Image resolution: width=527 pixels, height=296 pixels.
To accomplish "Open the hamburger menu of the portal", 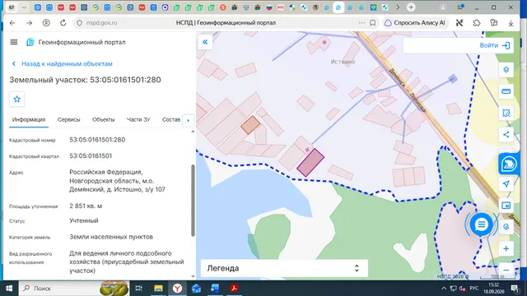I will click(14, 42).
